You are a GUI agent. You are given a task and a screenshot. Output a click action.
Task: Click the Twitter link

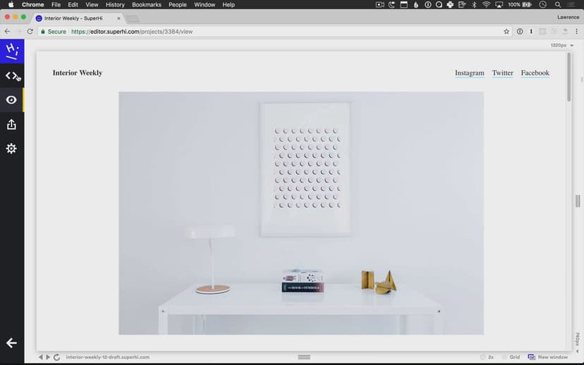pyautogui.click(x=502, y=73)
